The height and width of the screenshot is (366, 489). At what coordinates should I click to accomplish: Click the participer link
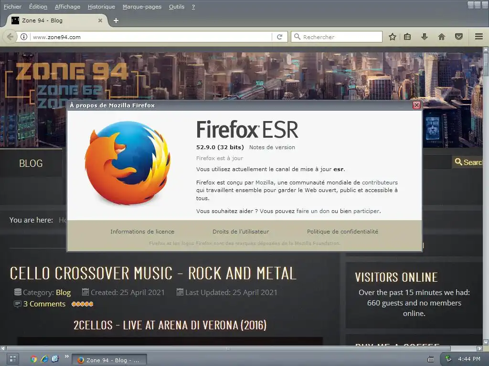(366, 211)
